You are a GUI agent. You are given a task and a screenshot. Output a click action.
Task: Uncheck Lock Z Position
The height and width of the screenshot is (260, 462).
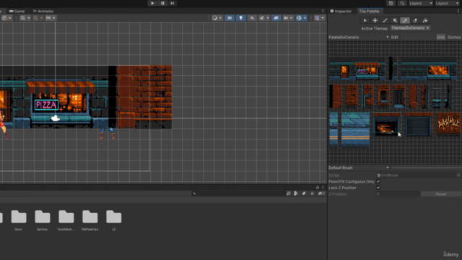[378, 188]
